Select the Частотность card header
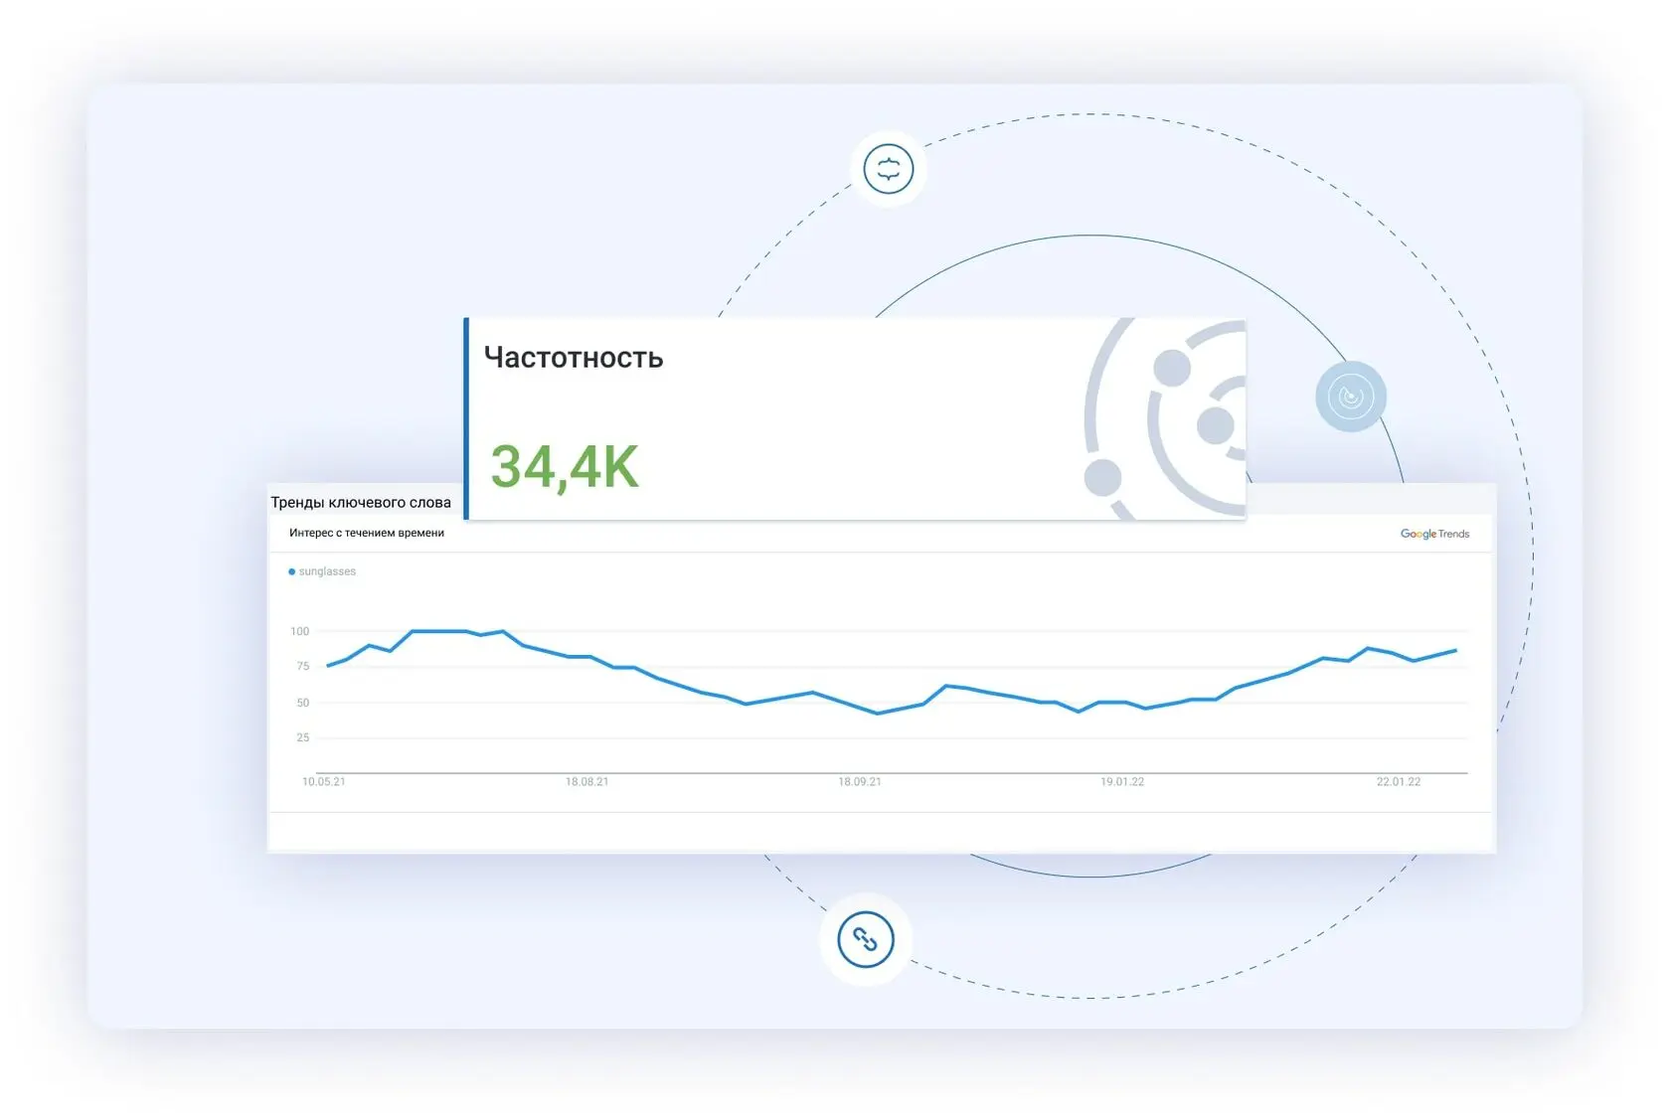Viewport: 1670px width, 1120px height. (574, 358)
